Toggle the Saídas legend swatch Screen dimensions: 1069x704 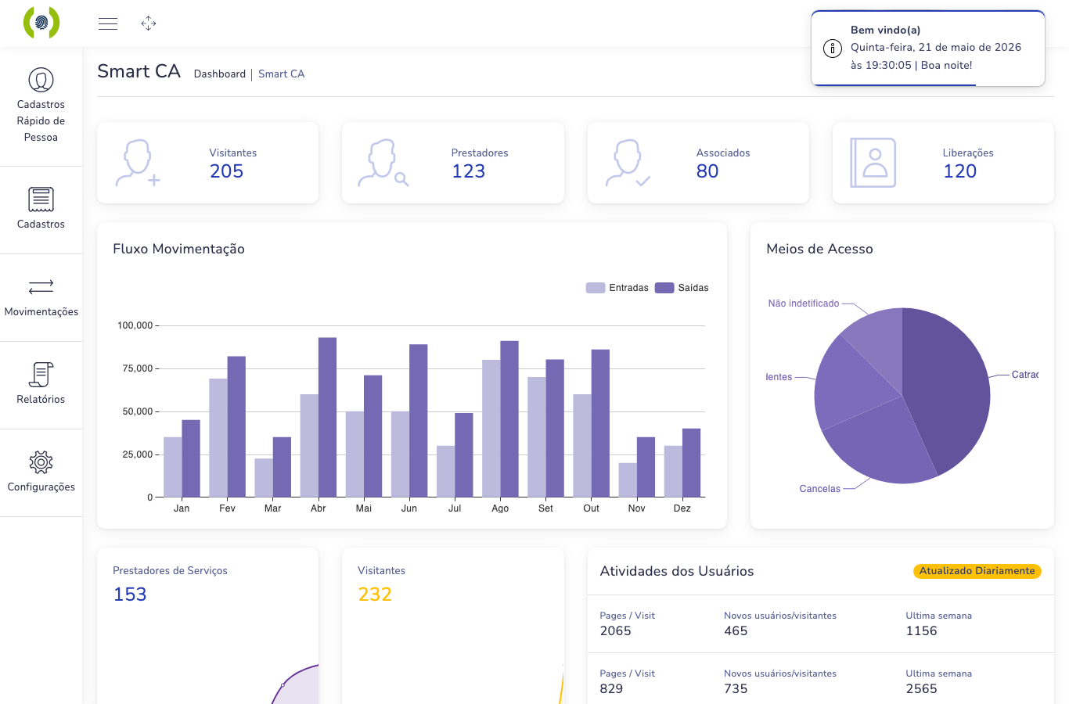tap(664, 288)
